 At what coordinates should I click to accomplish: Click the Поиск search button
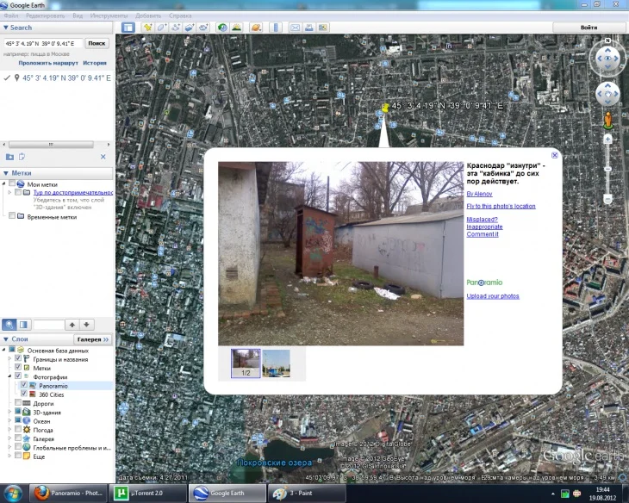point(97,43)
